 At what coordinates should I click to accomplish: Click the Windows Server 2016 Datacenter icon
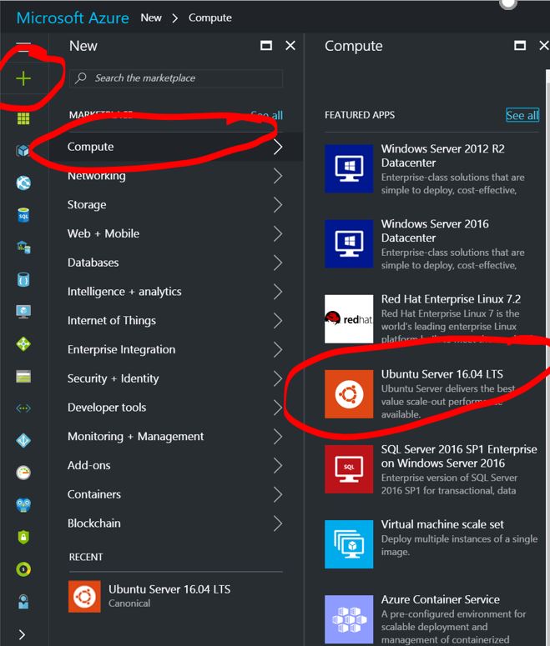349,243
